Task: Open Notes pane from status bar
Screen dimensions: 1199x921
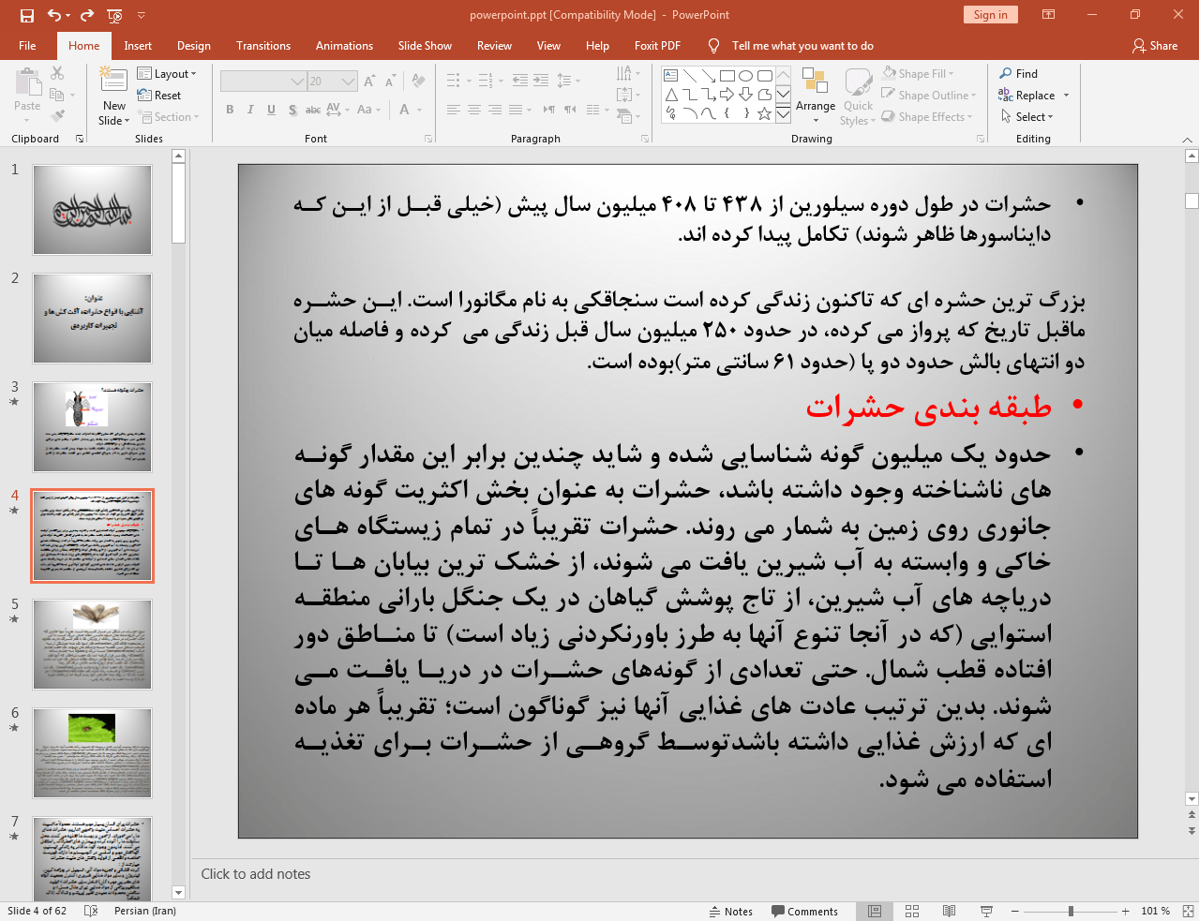Action: pos(731,912)
